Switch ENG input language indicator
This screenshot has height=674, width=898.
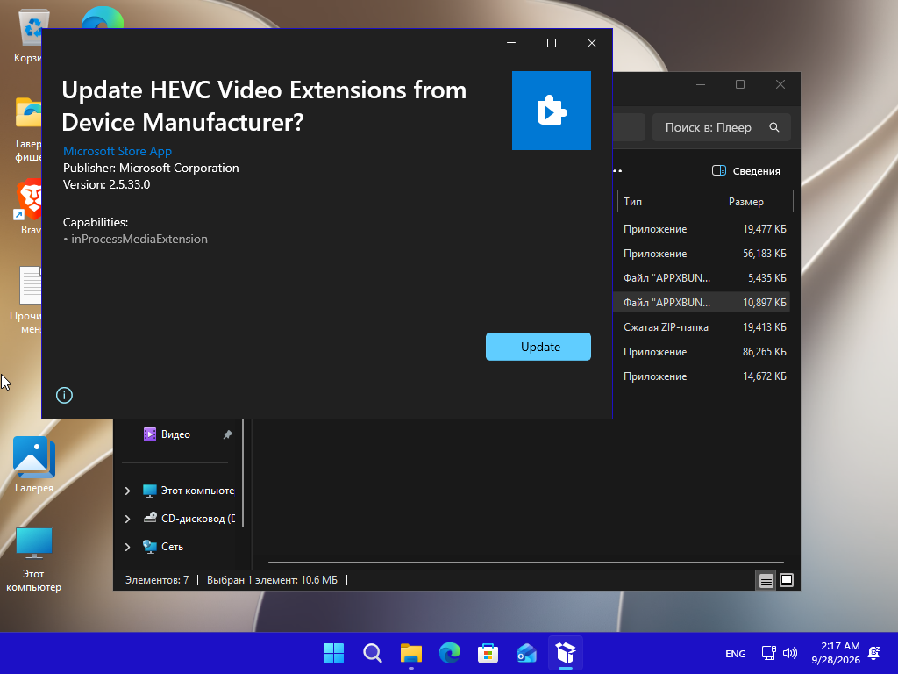pyautogui.click(x=736, y=653)
